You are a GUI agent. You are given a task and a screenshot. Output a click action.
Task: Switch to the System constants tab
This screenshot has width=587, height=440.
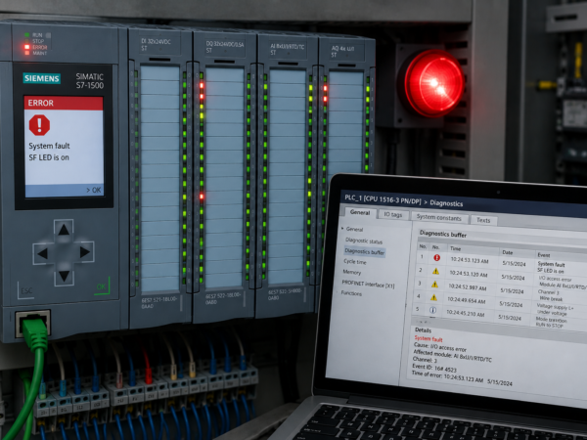tap(438, 217)
